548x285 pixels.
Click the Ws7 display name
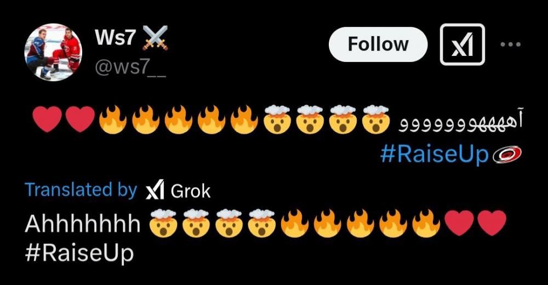[115, 37]
